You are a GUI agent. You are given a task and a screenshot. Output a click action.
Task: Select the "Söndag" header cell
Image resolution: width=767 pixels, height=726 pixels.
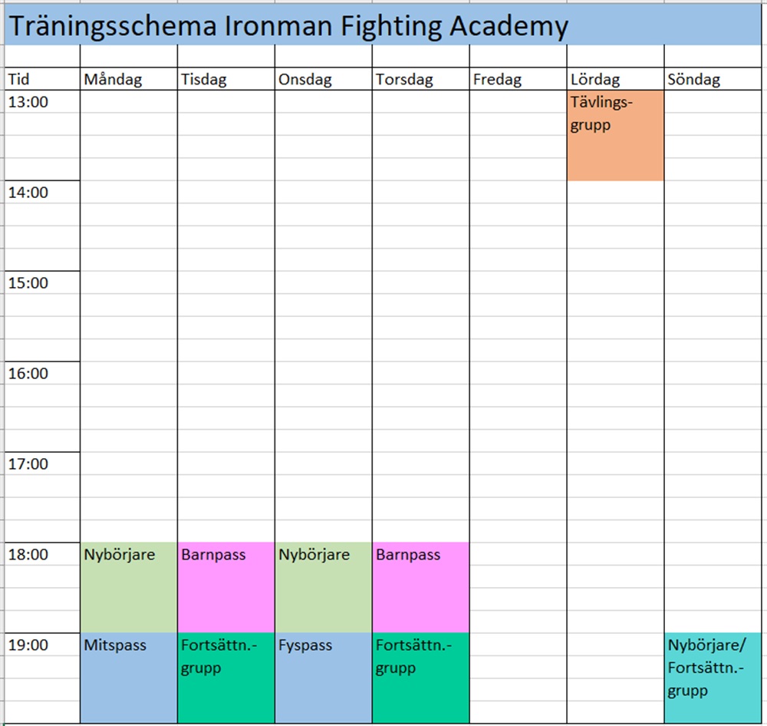713,79
